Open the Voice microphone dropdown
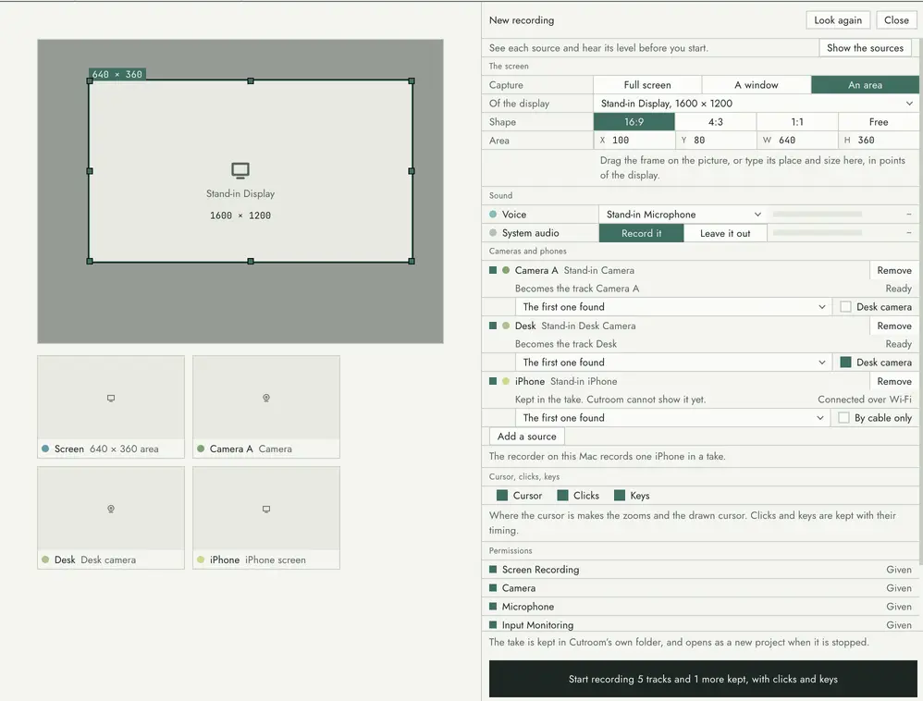The width and height of the screenshot is (923, 701). [683, 215]
